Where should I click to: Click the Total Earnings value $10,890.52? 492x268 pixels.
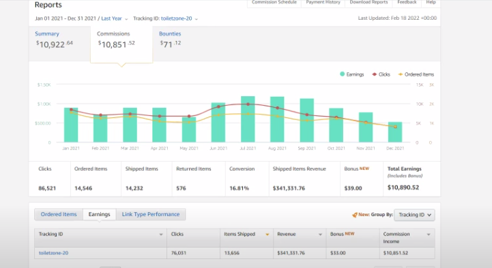pyautogui.click(x=403, y=188)
